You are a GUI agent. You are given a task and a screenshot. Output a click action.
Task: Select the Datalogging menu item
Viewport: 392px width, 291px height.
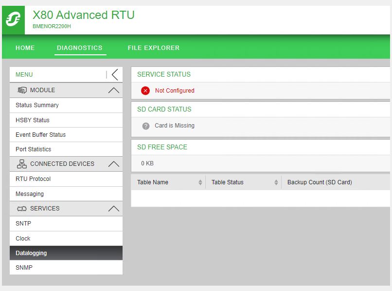pos(66,253)
